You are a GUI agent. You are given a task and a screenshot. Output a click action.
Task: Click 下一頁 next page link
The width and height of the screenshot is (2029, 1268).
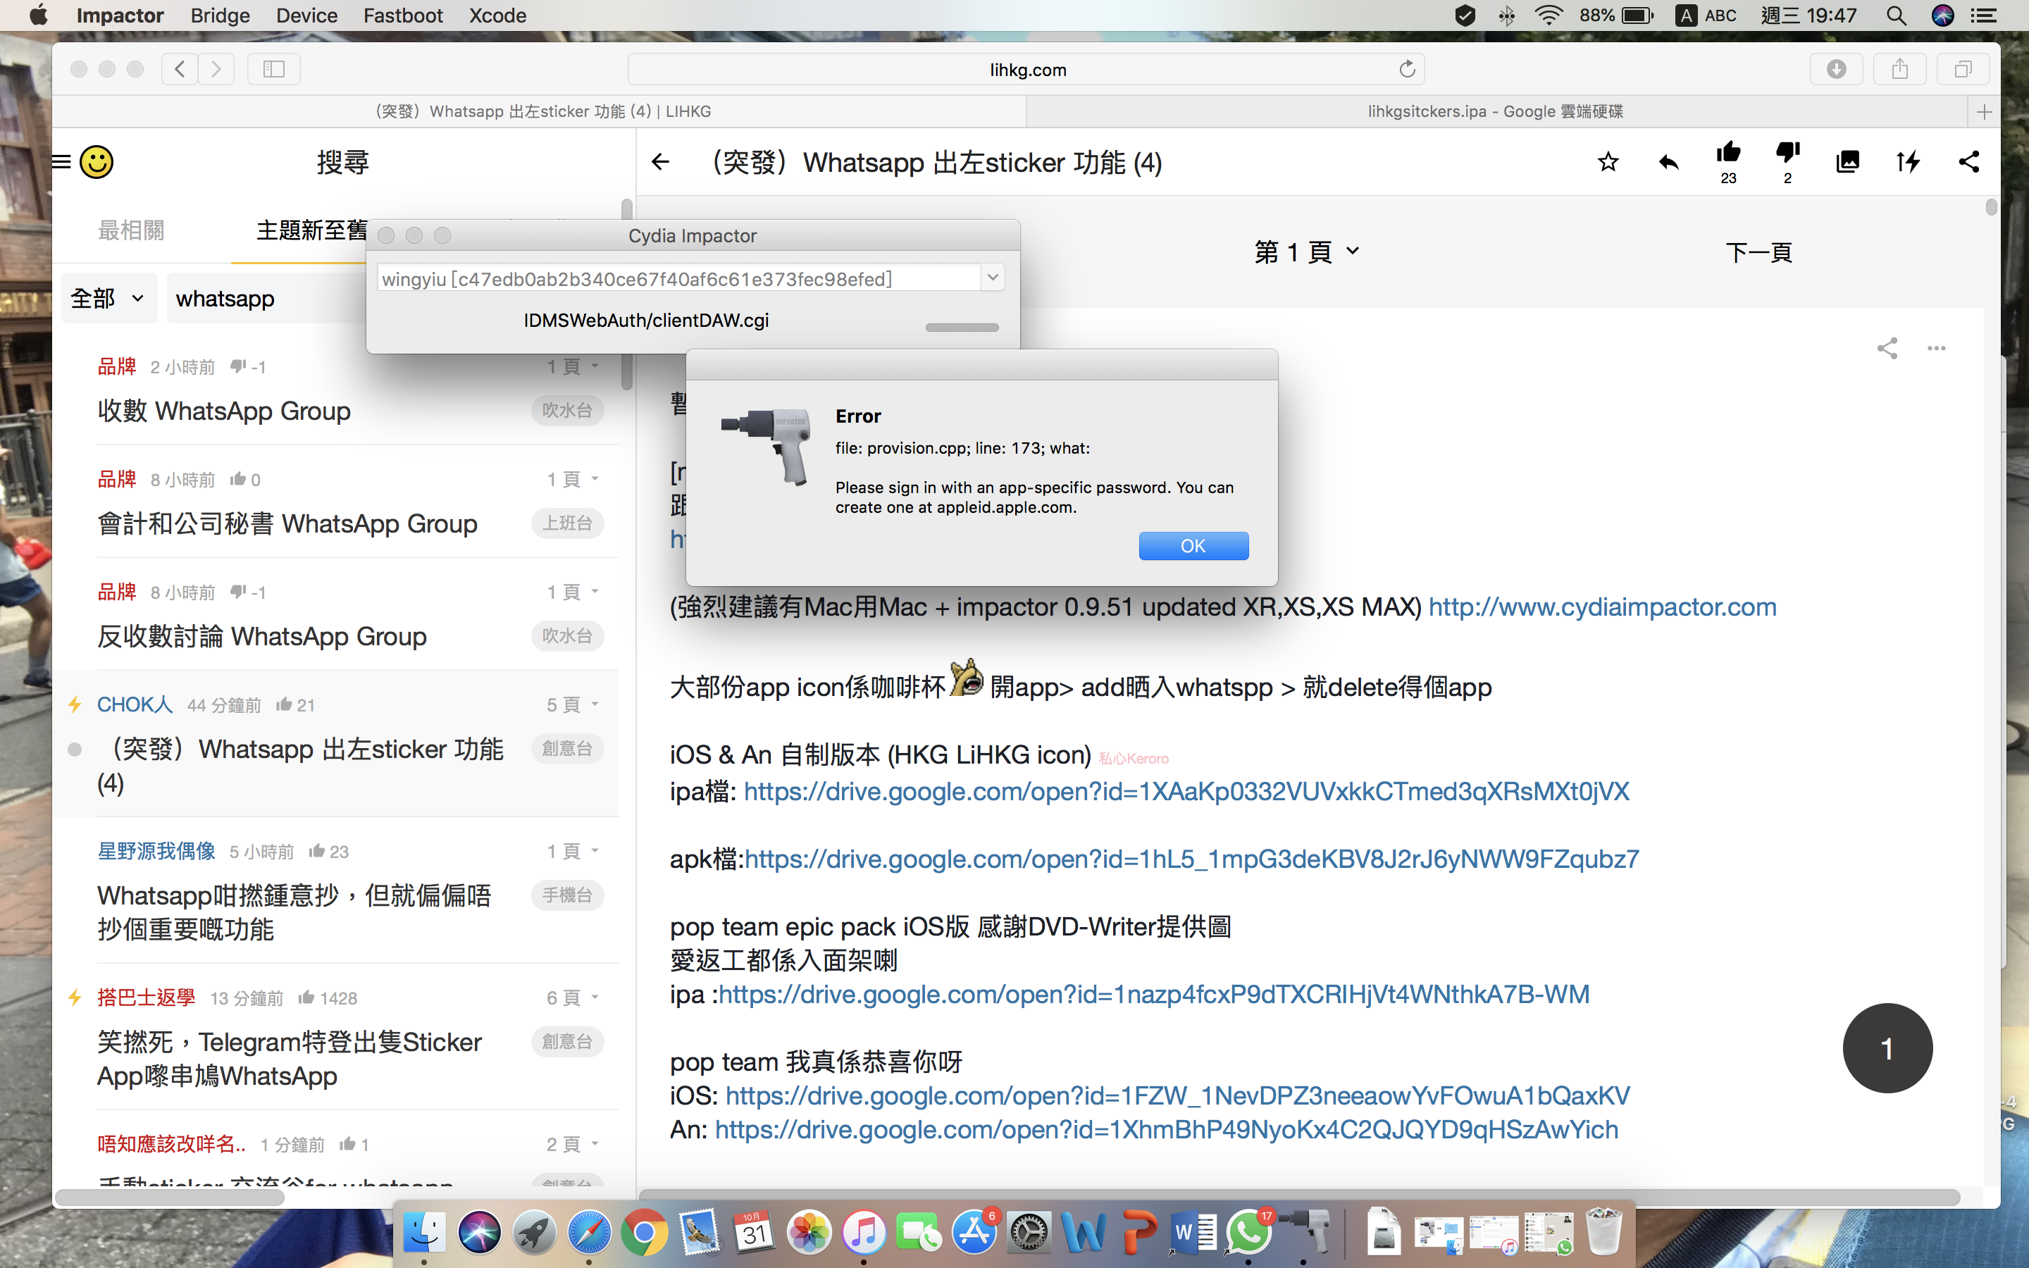(1759, 252)
